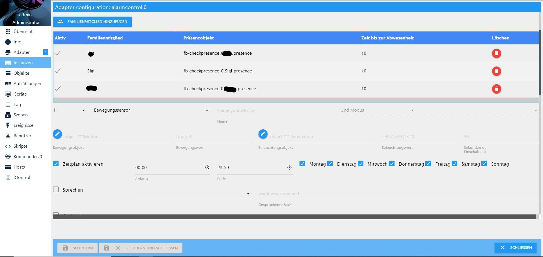543x257 pixels.
Task: Uncheck the Samstag checkbox
Action: point(454,164)
